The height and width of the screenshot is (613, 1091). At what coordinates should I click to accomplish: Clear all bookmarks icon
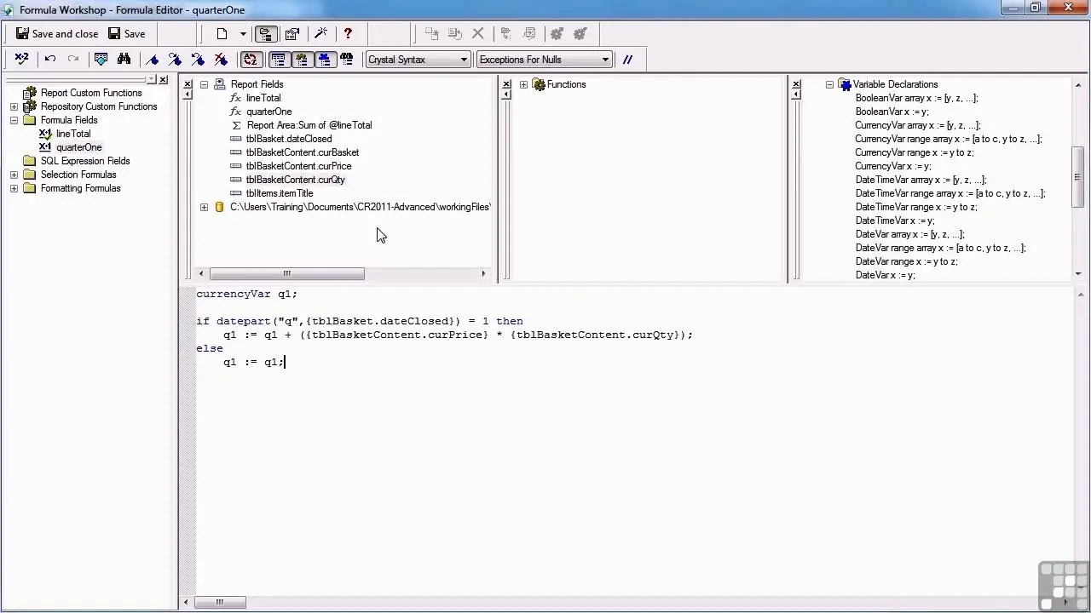(221, 59)
